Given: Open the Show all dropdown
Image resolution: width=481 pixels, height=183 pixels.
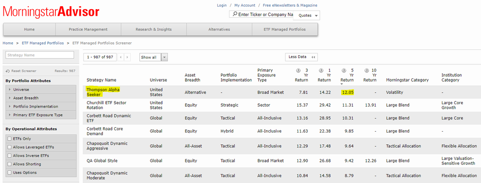Looking at the screenshot, I should point(153,57).
